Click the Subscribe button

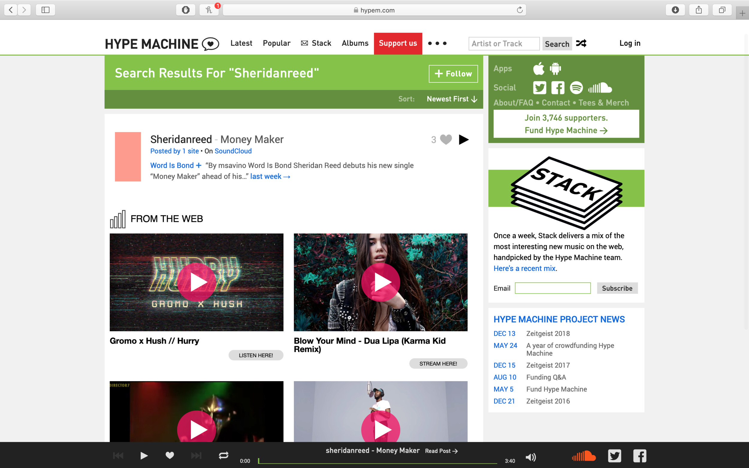pos(617,288)
